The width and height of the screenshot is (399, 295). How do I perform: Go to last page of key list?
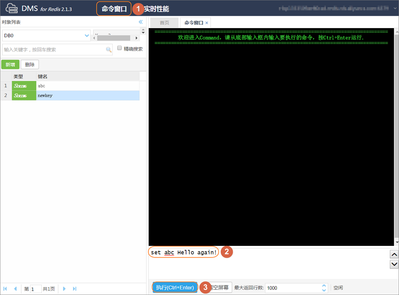tap(74, 289)
